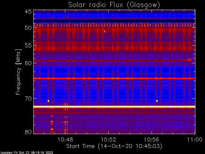Image resolution: width=205 pixels, height=154 pixels.
Task: Click the 'Frequency [MHz]' axis label
Action: click(x=18, y=72)
